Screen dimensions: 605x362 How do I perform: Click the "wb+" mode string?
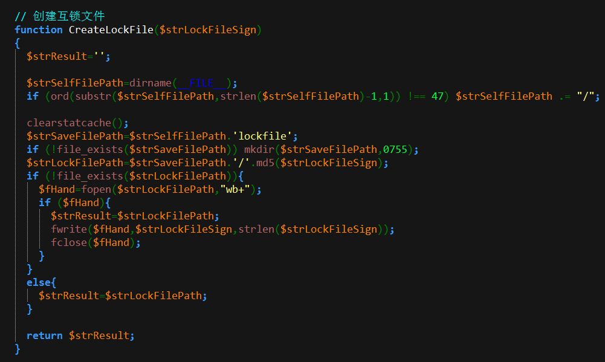click(x=235, y=189)
